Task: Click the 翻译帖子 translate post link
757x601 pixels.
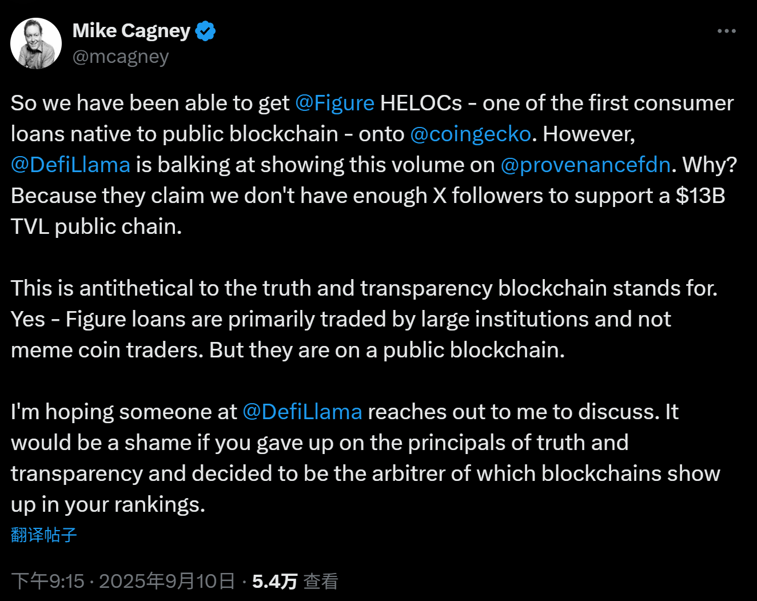Action: 43,535
